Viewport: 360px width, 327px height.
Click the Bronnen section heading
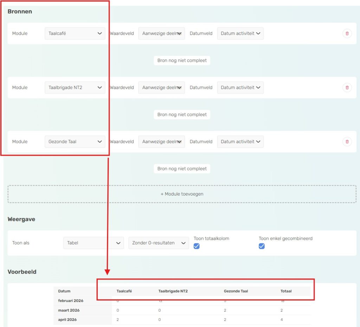coord(20,12)
